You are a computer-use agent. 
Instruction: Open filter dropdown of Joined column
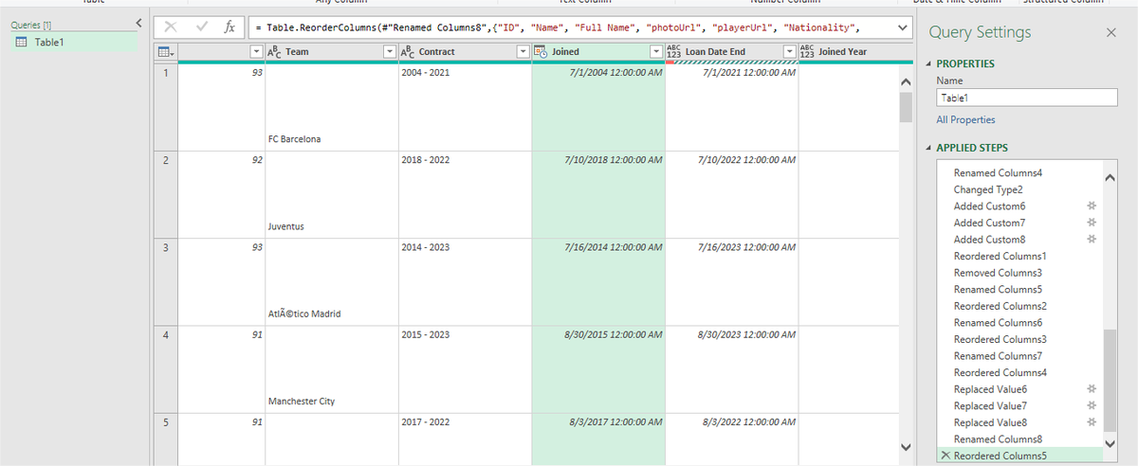coord(654,52)
